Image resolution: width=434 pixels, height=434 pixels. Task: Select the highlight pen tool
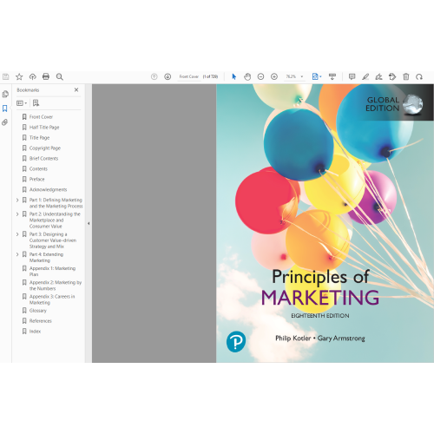[365, 76]
